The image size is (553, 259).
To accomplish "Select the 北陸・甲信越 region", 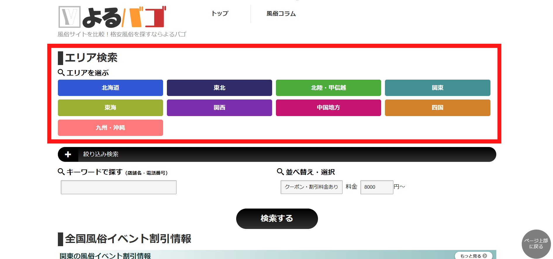I will 328,88.
